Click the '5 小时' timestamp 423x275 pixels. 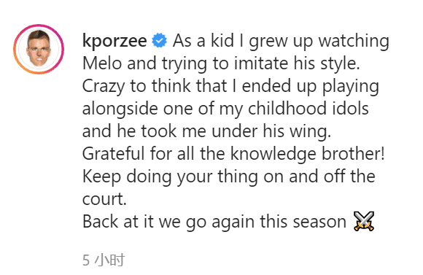(x=104, y=260)
